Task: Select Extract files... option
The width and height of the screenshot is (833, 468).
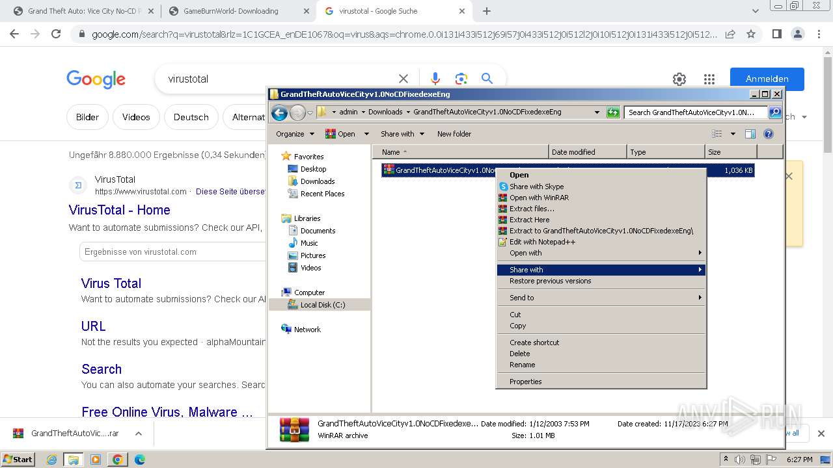Action: 601,209
